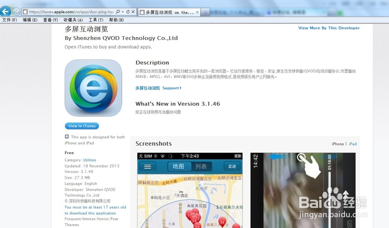Switch screenshots to the iPad view
The image size is (389, 228).
353,144
